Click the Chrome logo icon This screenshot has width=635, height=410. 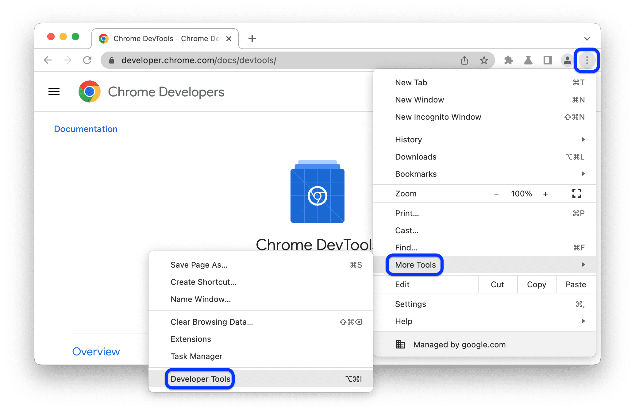click(x=88, y=92)
